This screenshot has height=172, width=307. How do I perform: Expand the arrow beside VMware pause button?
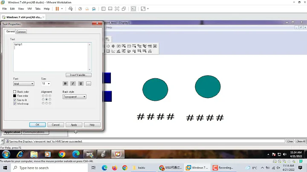(x=62, y=9)
